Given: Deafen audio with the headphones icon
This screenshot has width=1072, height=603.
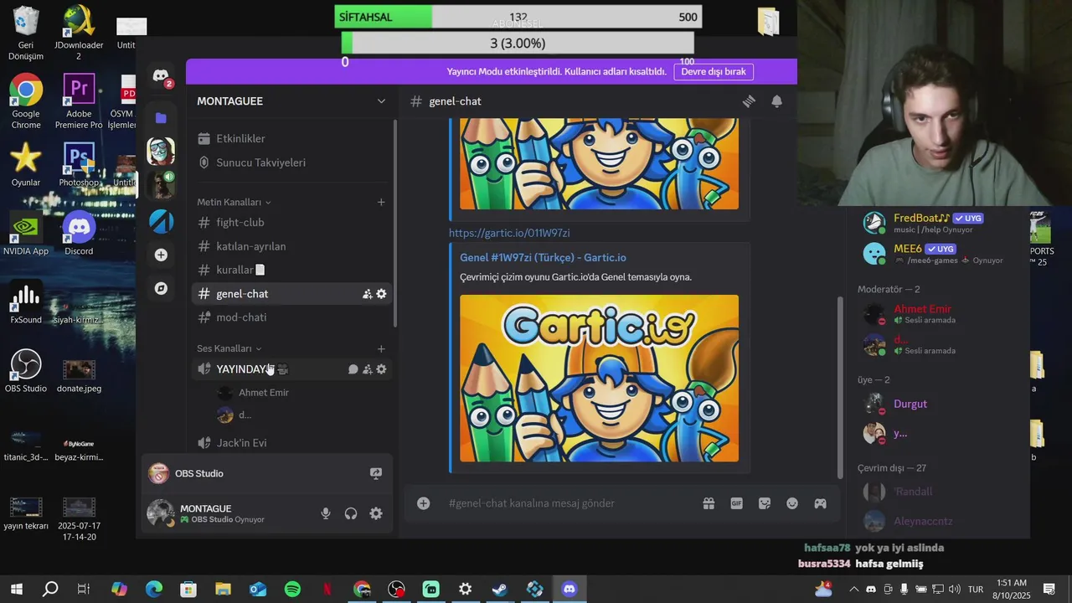Looking at the screenshot, I should click(x=351, y=513).
